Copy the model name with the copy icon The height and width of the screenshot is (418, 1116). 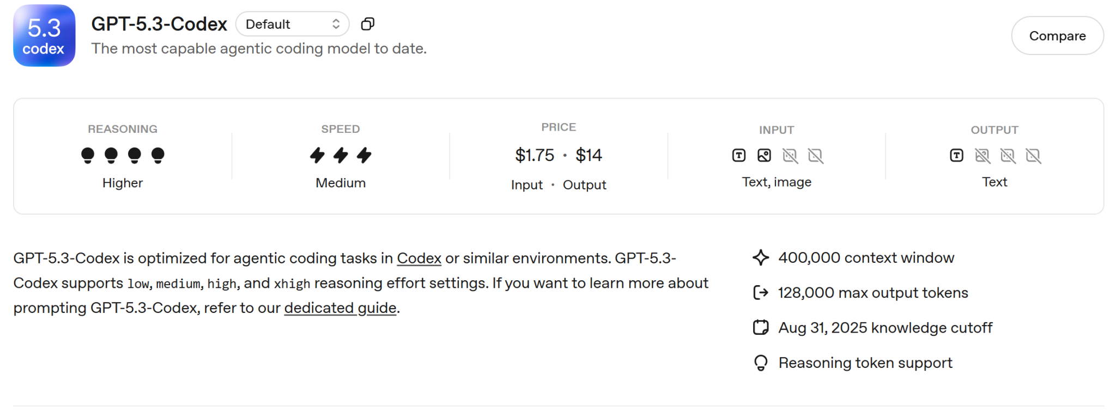coord(368,24)
